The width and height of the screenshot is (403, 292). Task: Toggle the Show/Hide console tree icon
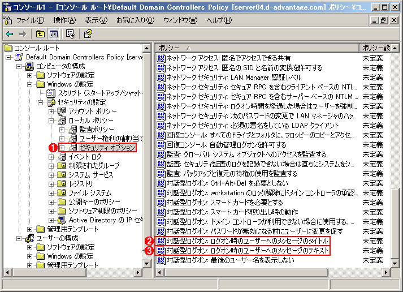[x=54, y=34]
